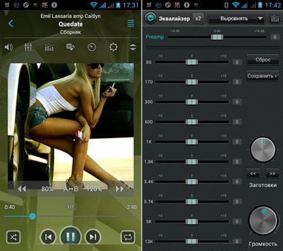Tap the spectrum icon in equalizer header
The width and height of the screenshot is (283, 251).
(x=275, y=19)
